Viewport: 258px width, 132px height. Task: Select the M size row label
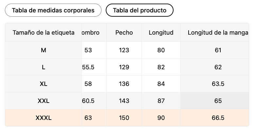(44, 50)
